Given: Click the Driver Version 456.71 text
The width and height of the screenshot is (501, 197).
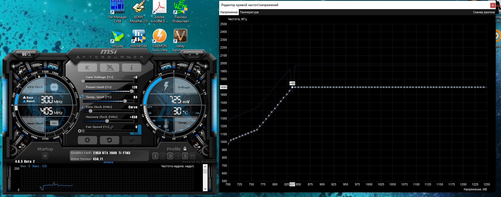Looking at the screenshot, I should coord(87,159).
